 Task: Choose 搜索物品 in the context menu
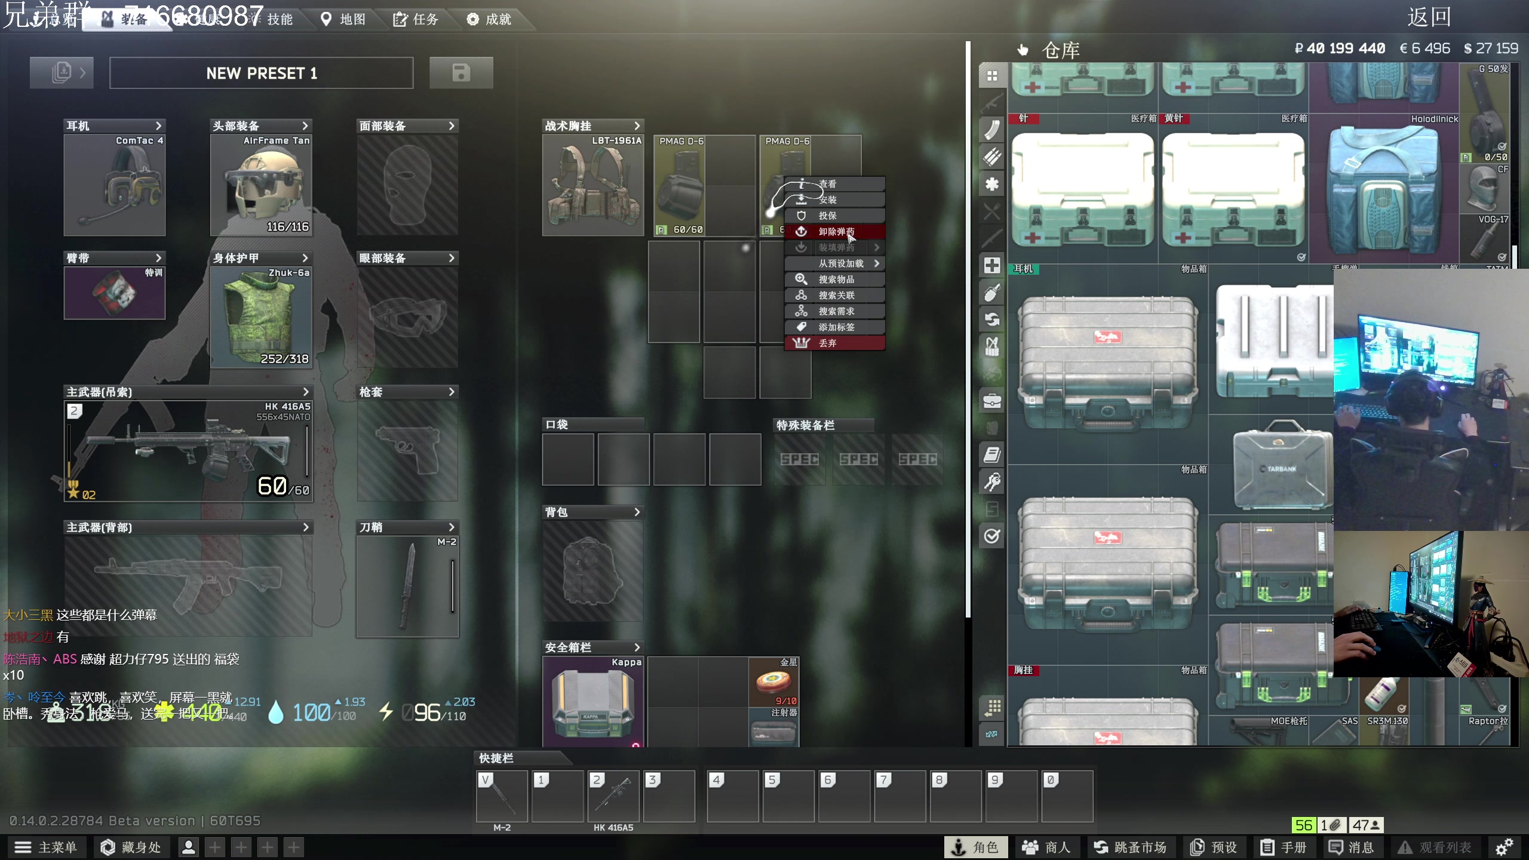[834, 279]
